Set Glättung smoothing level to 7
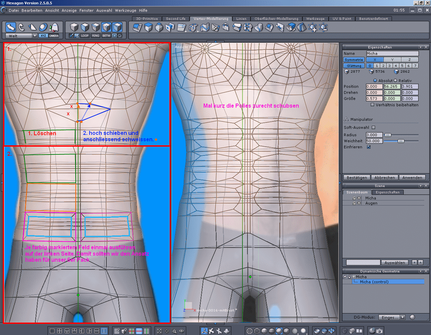The image size is (431, 335). (x=415, y=66)
